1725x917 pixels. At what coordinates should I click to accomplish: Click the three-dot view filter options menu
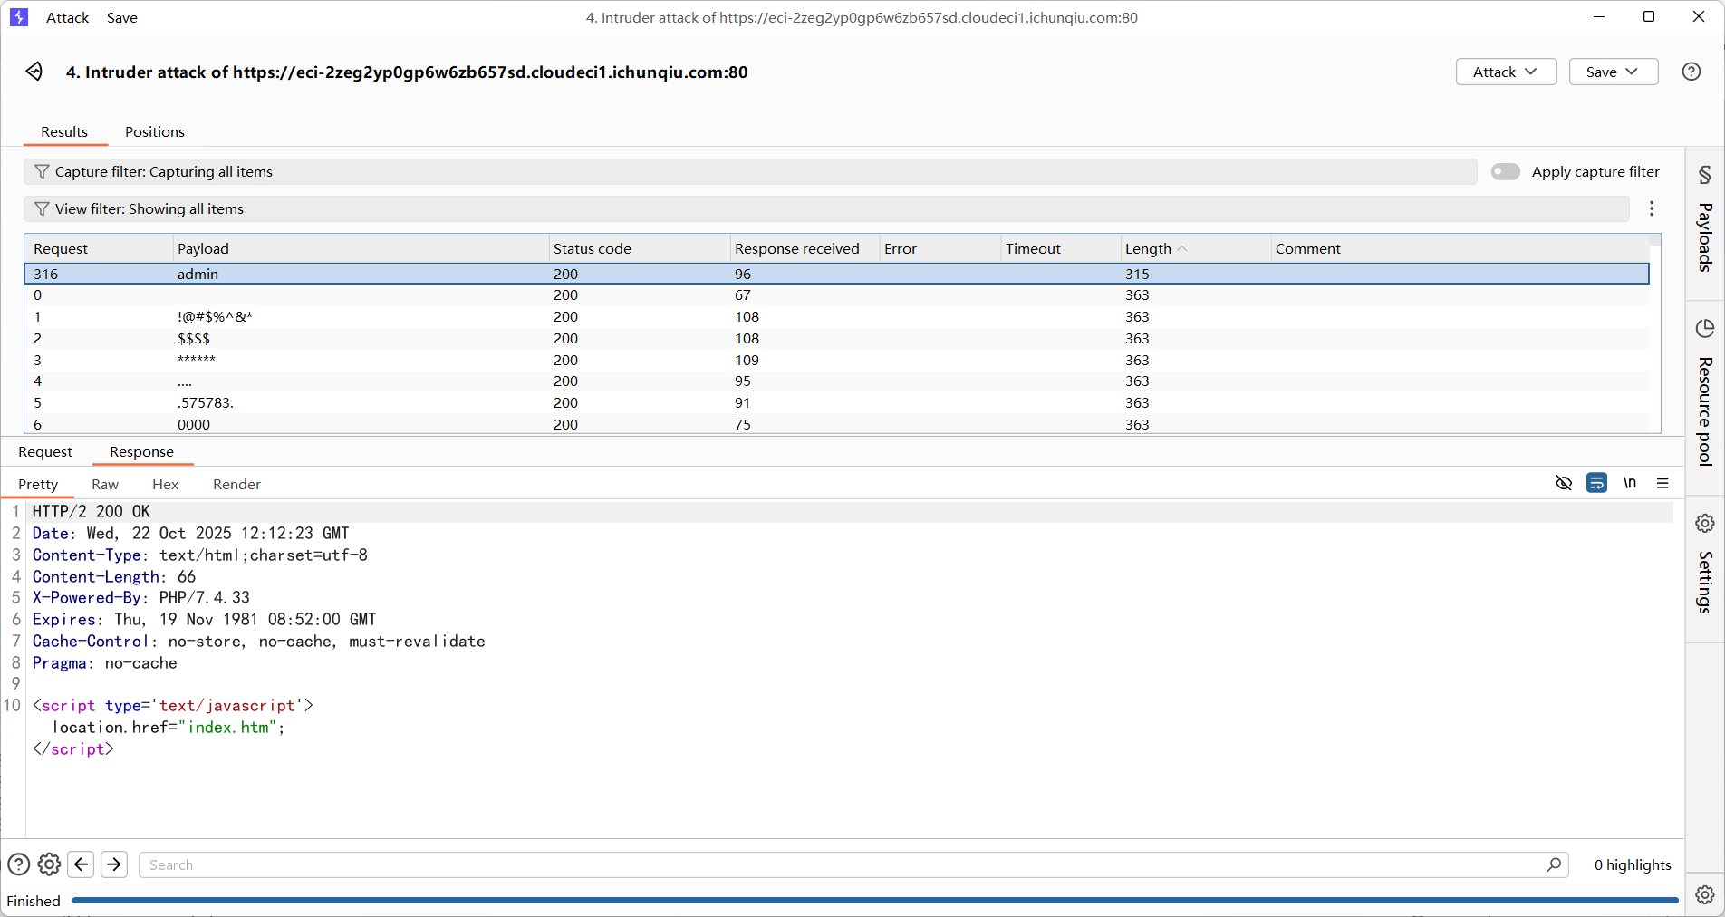1652,209
